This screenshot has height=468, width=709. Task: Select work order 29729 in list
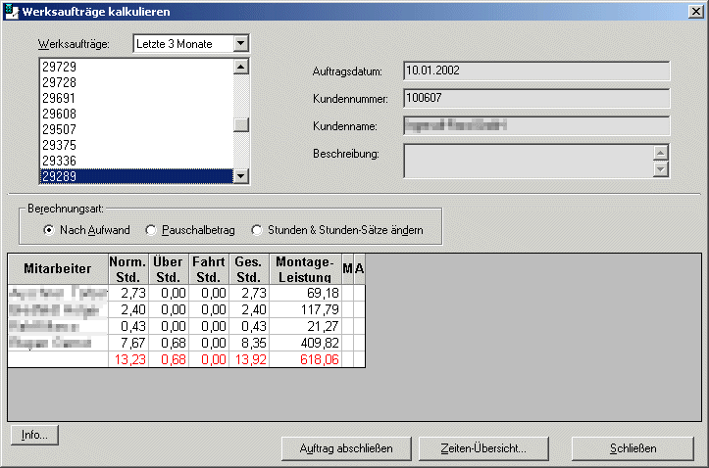pyautogui.click(x=59, y=68)
